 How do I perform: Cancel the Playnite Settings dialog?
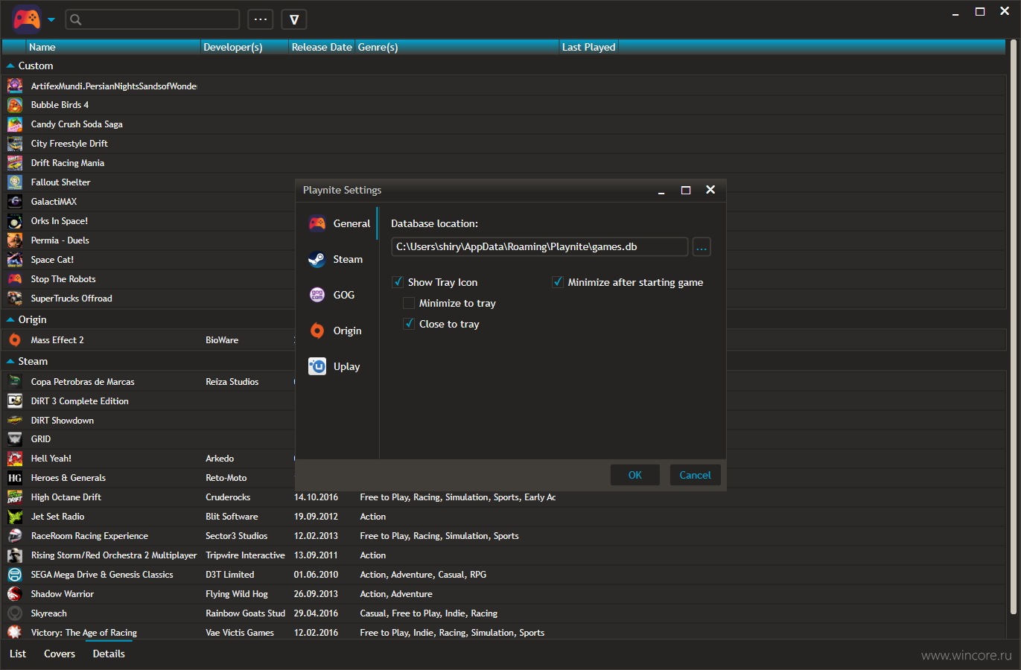pyautogui.click(x=695, y=475)
